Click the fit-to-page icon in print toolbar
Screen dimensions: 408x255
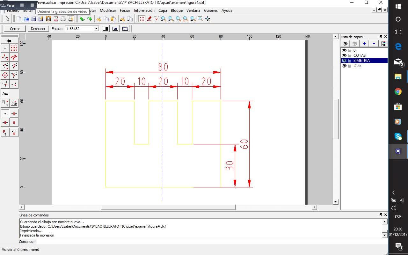pyautogui.click(x=125, y=29)
